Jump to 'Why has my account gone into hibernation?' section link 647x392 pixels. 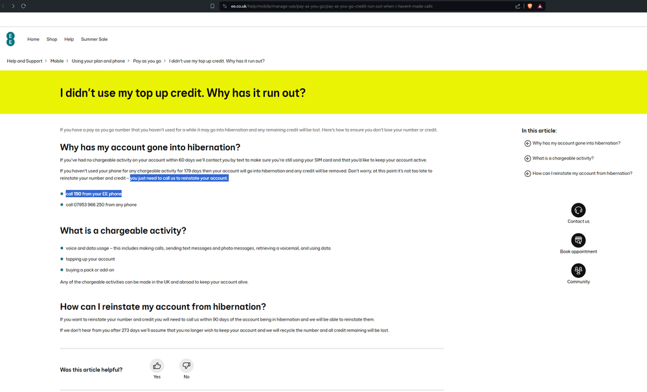pyautogui.click(x=576, y=143)
